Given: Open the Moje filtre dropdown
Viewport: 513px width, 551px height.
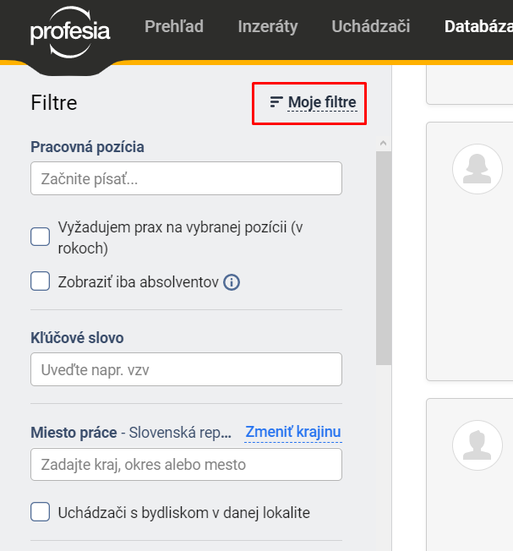Looking at the screenshot, I should pyautogui.click(x=313, y=102).
